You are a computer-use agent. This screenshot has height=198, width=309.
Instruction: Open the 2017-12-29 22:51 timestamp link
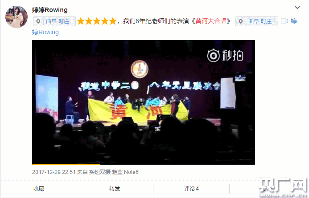[x=54, y=172]
